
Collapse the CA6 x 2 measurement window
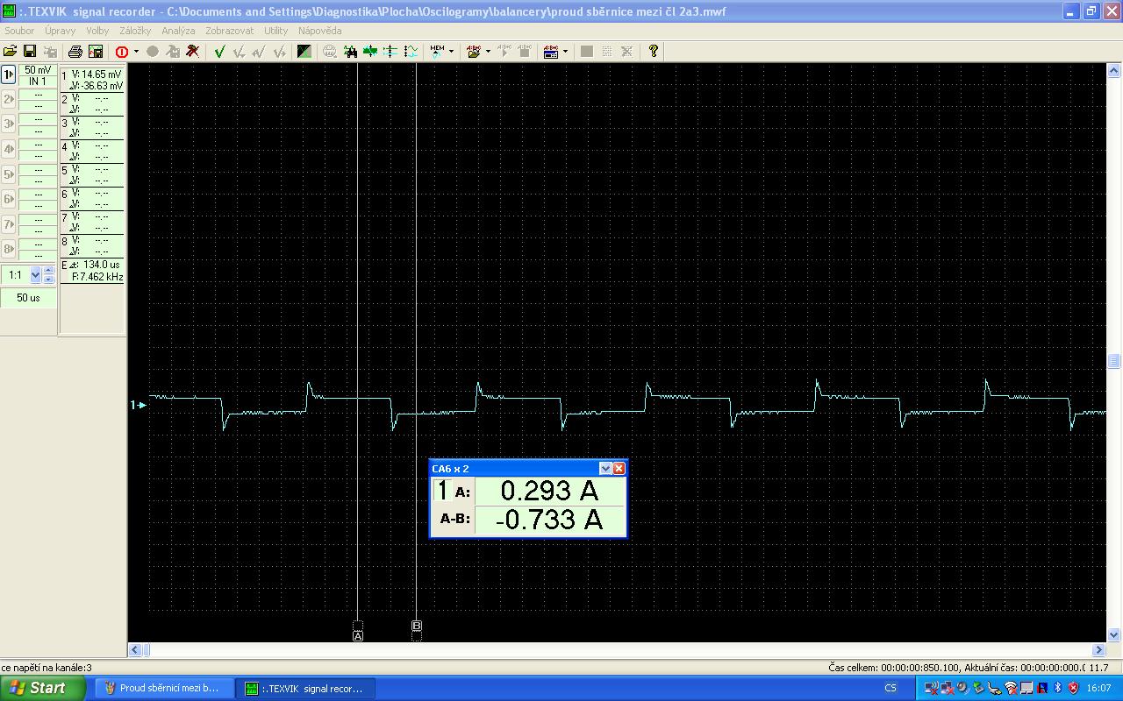[x=604, y=469]
